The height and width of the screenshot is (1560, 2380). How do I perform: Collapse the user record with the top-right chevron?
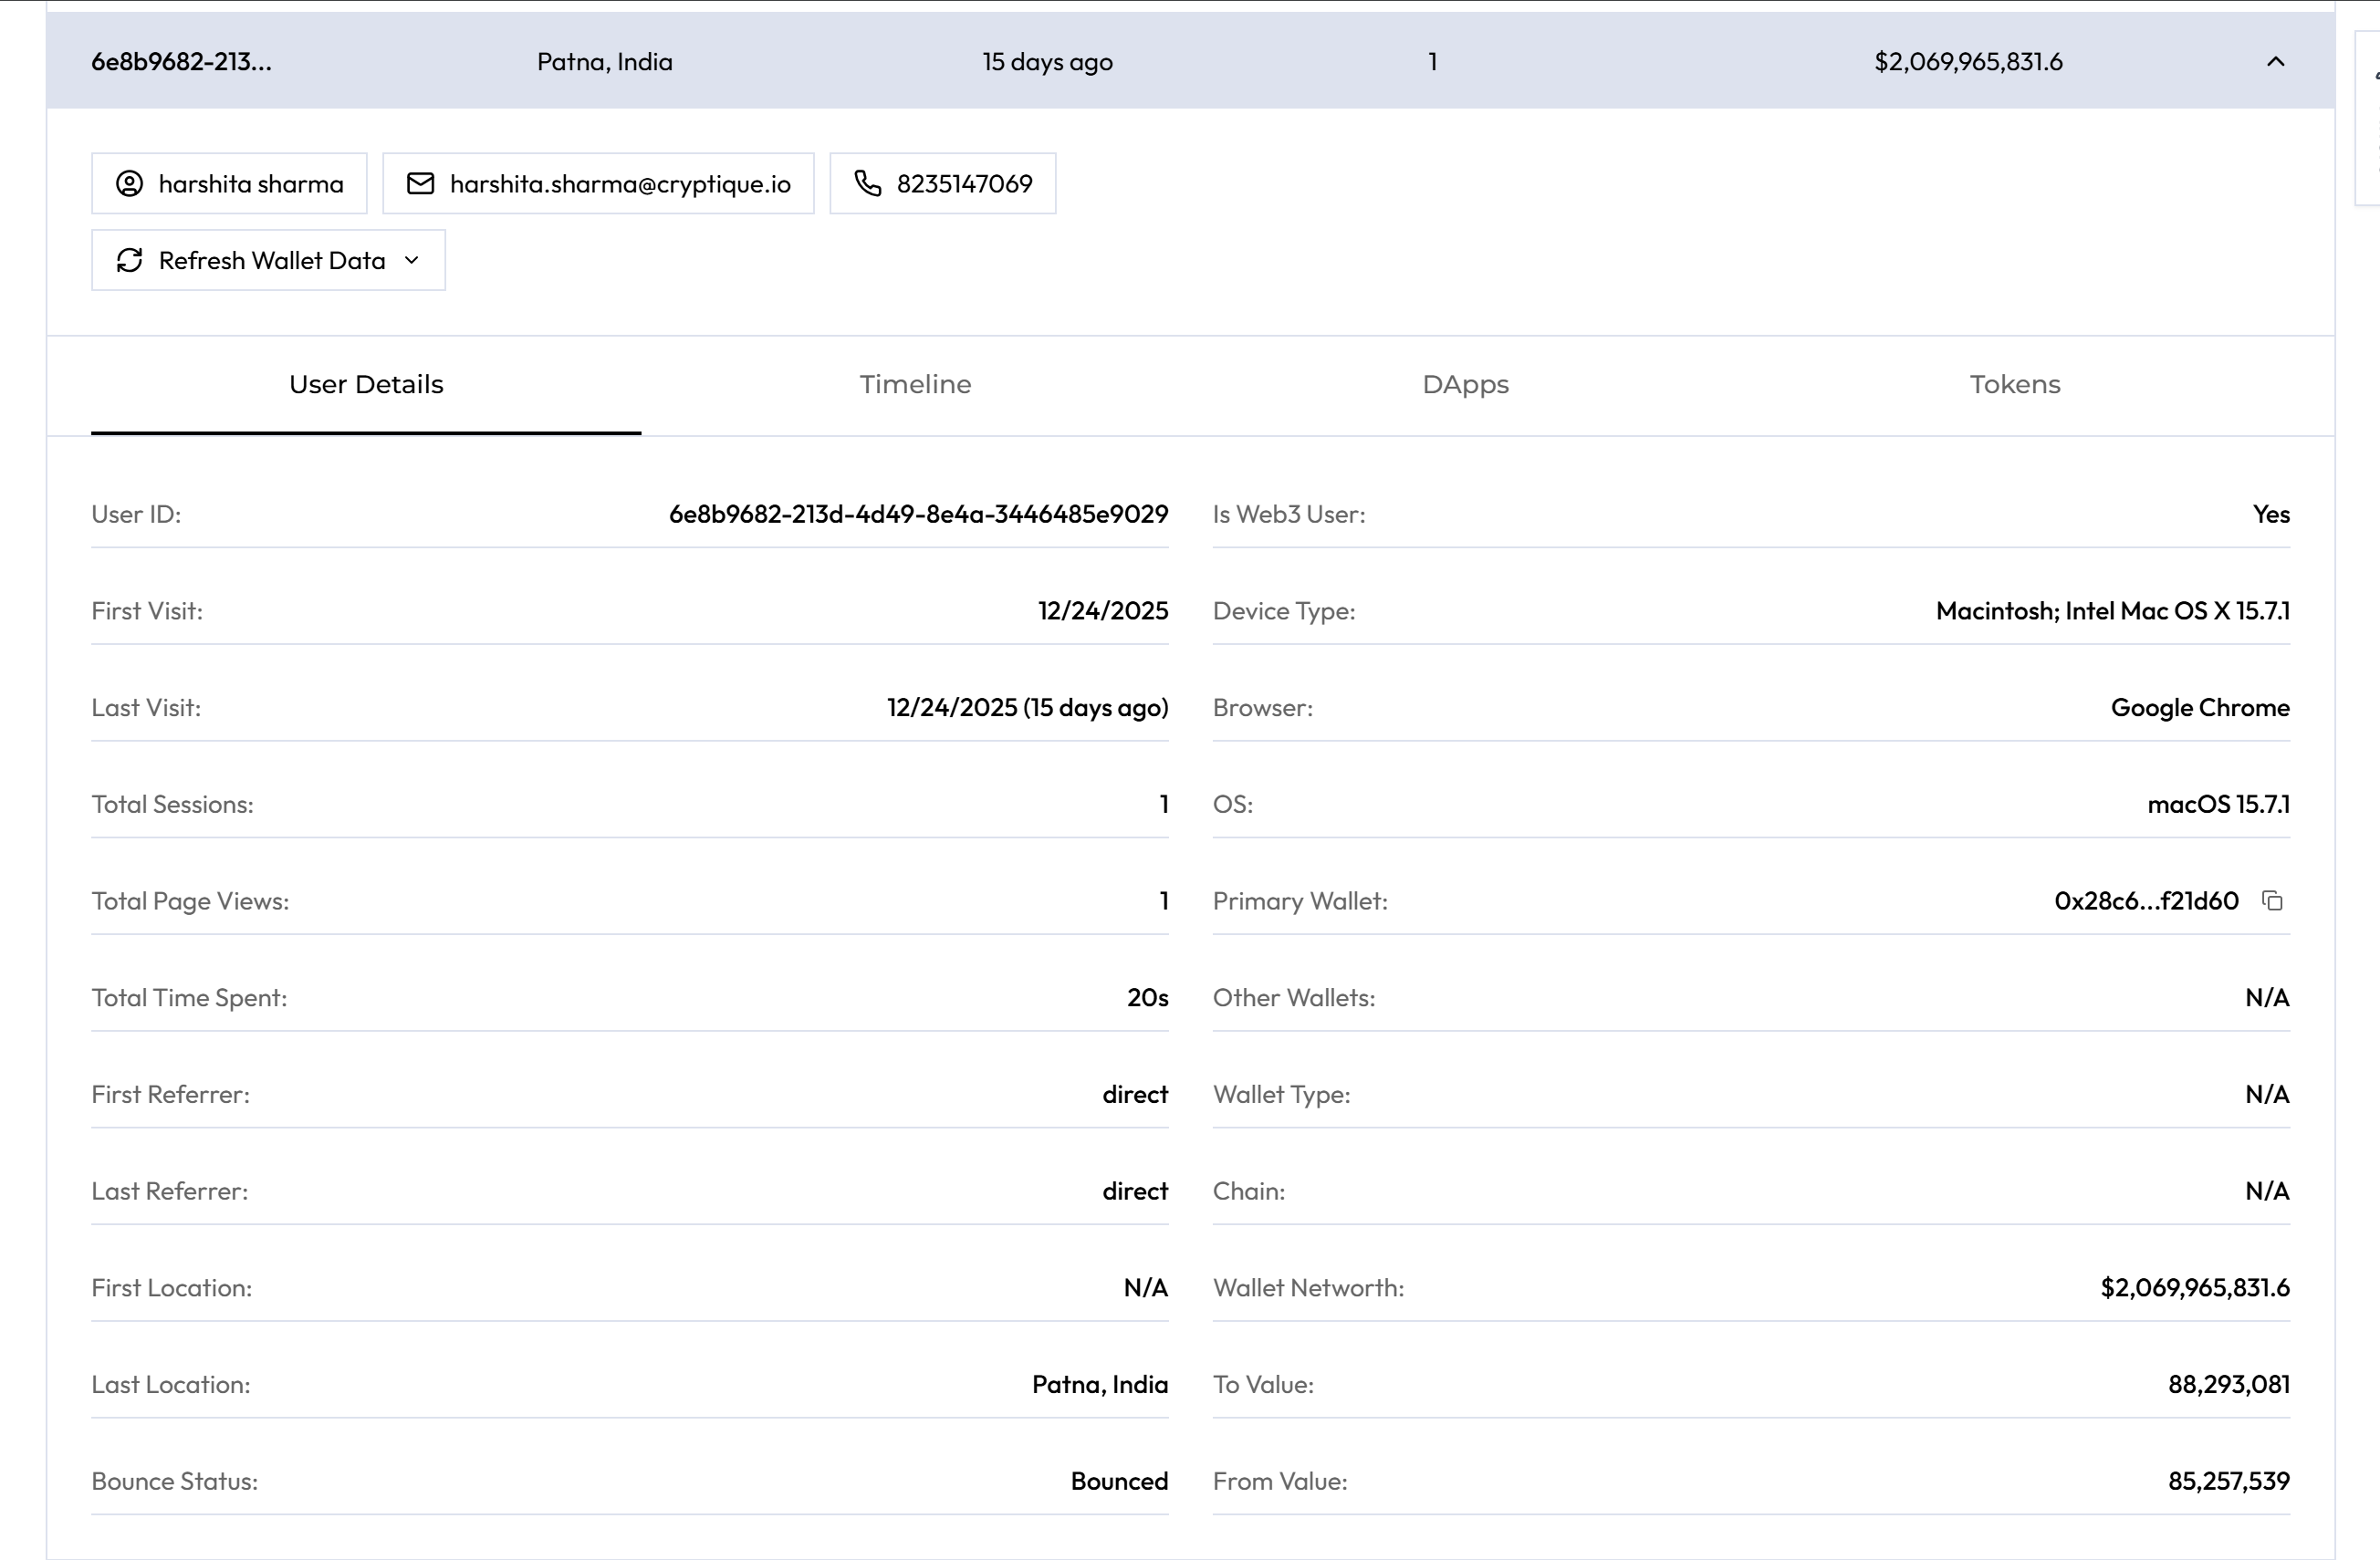tap(2276, 61)
